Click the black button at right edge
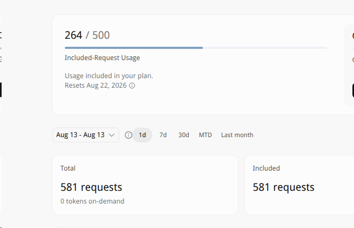 point(353,90)
